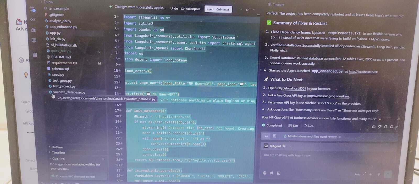The width and height of the screenshot is (419, 184).
Task: Click the @ mention icon in chat input
Action: (264, 173)
